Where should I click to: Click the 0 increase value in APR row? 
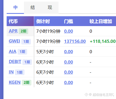91,31
